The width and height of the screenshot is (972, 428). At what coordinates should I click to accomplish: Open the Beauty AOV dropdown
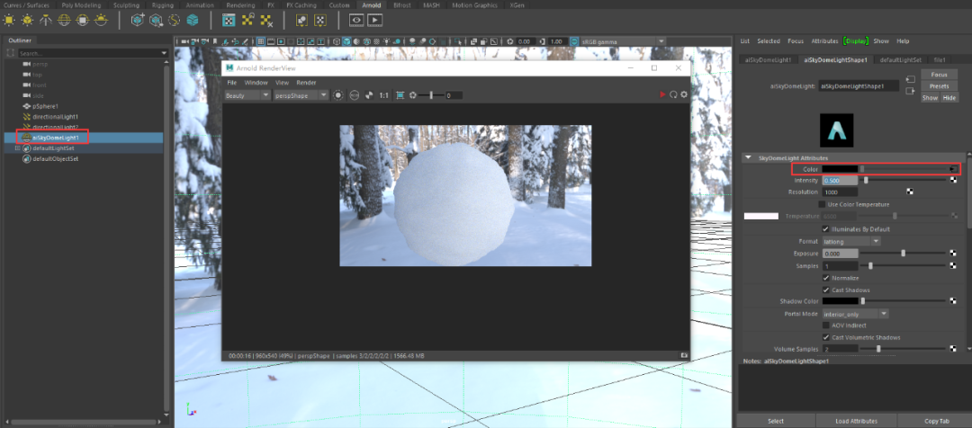[247, 95]
